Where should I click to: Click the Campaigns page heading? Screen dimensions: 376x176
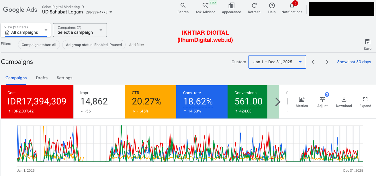[17, 62]
